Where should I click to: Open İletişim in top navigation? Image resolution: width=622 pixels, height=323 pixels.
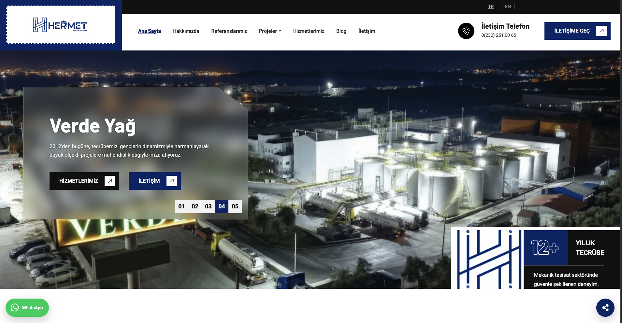click(x=367, y=31)
